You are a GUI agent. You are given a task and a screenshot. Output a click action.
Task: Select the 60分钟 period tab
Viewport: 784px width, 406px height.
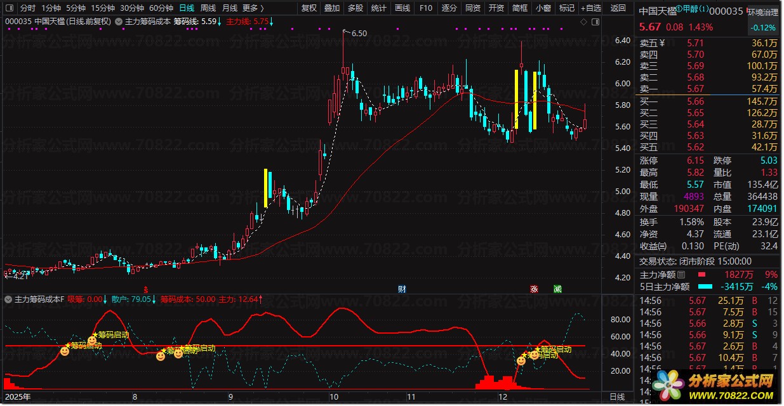[x=161, y=8]
